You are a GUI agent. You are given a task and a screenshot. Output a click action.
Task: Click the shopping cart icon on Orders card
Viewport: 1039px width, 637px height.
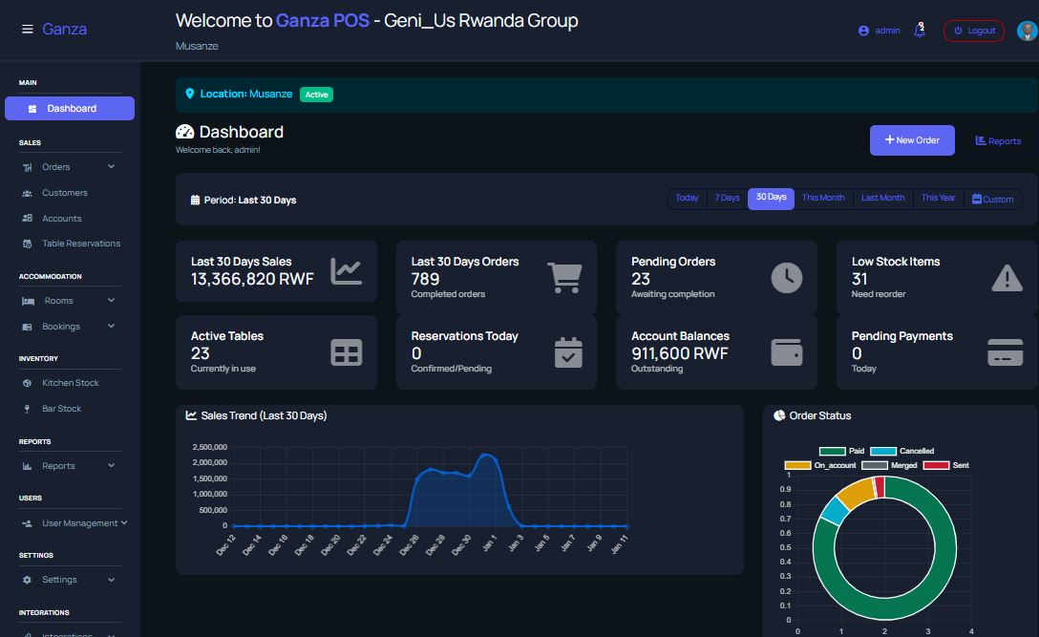click(x=566, y=277)
